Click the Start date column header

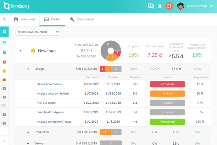[91, 77]
